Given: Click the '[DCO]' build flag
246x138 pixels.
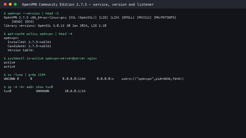Looking at the screenshot, I should tap(29, 22).
